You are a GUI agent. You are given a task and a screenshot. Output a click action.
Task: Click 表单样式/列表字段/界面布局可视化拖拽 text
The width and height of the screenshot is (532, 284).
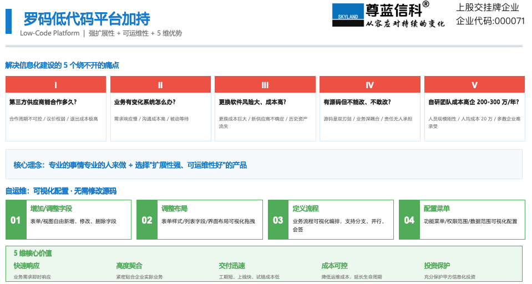208,221
